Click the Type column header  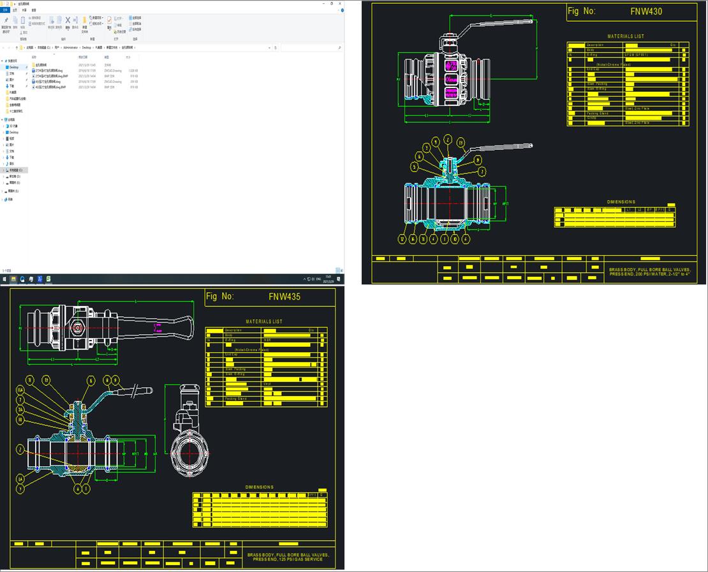click(x=107, y=57)
